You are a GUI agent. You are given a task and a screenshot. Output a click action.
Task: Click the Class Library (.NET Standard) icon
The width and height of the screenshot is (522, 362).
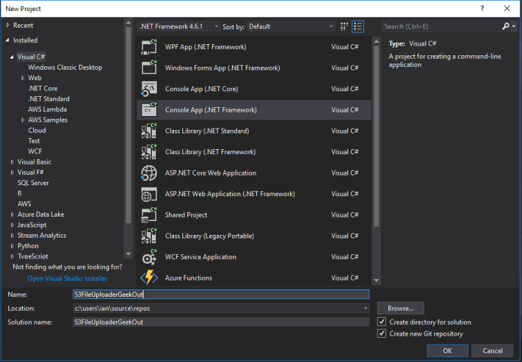(x=149, y=131)
